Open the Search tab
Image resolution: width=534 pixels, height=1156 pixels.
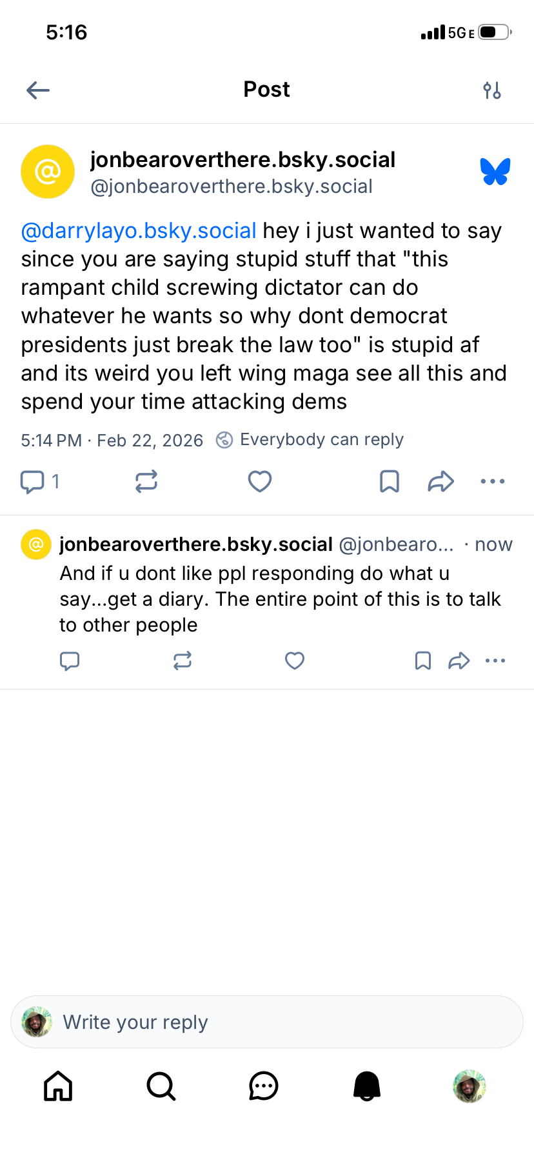[x=161, y=1086]
